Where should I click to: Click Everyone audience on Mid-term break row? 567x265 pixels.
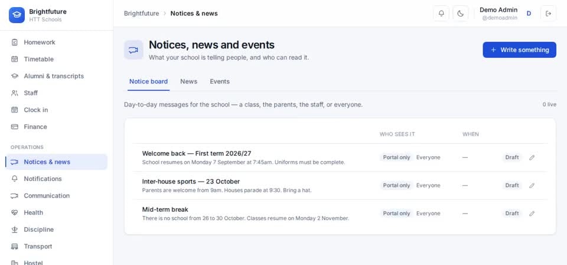(428, 213)
